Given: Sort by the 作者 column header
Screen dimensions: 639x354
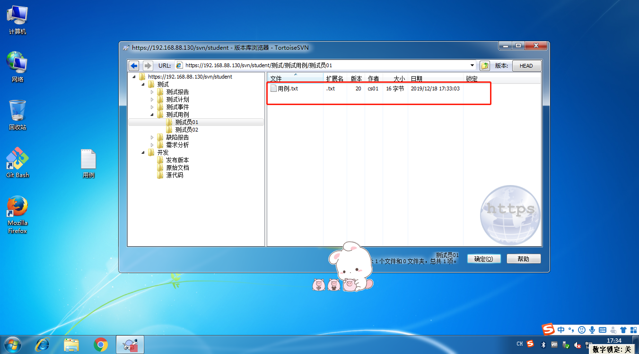Looking at the screenshot, I should [374, 79].
